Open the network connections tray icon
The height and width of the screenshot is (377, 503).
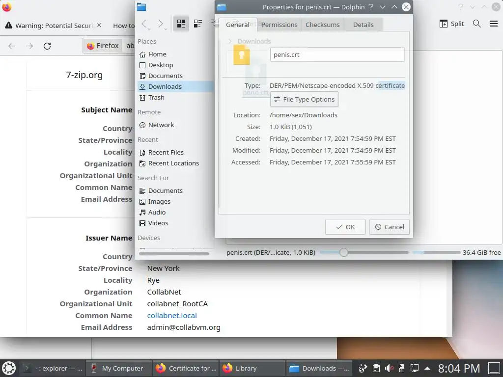pyautogui.click(x=415, y=368)
